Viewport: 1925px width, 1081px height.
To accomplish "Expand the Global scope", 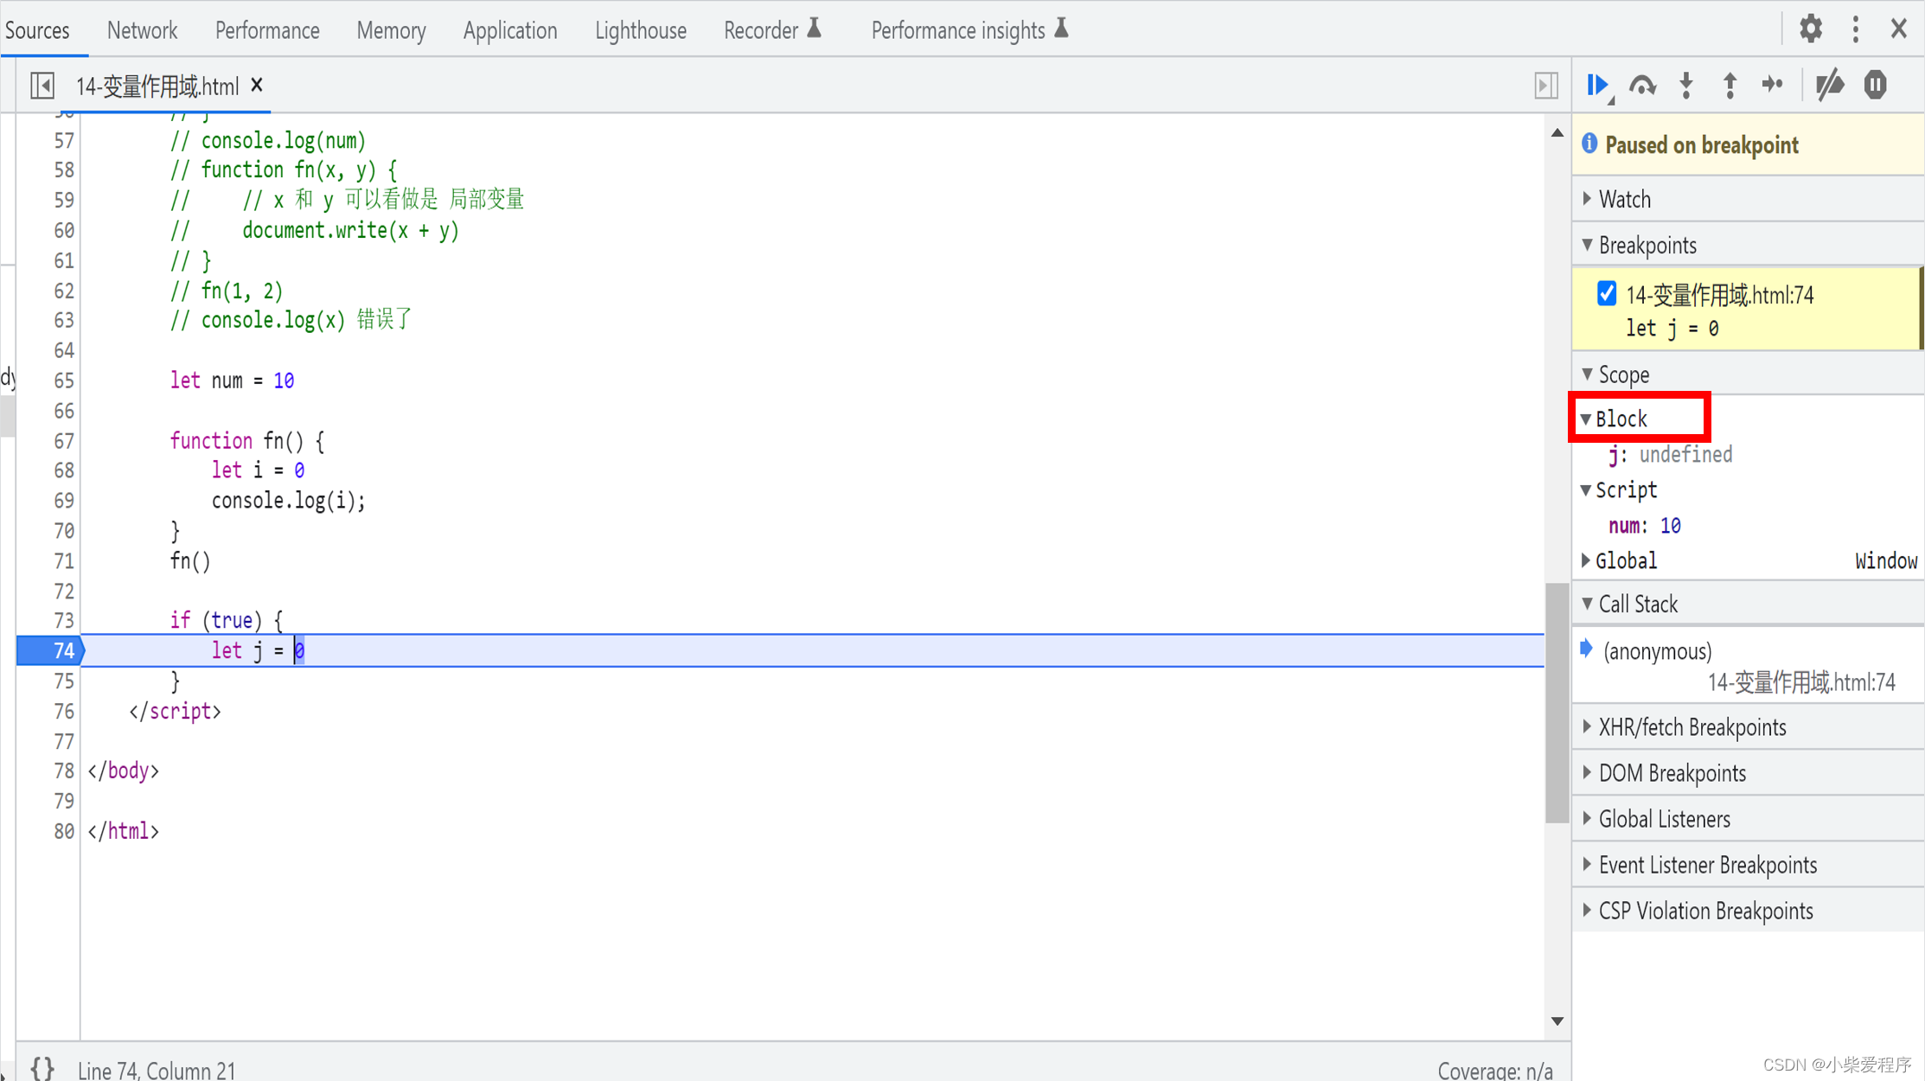I will click(x=1587, y=560).
